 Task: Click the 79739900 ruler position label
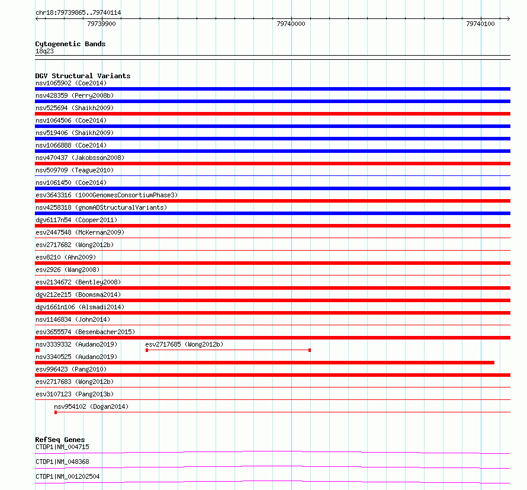(101, 24)
